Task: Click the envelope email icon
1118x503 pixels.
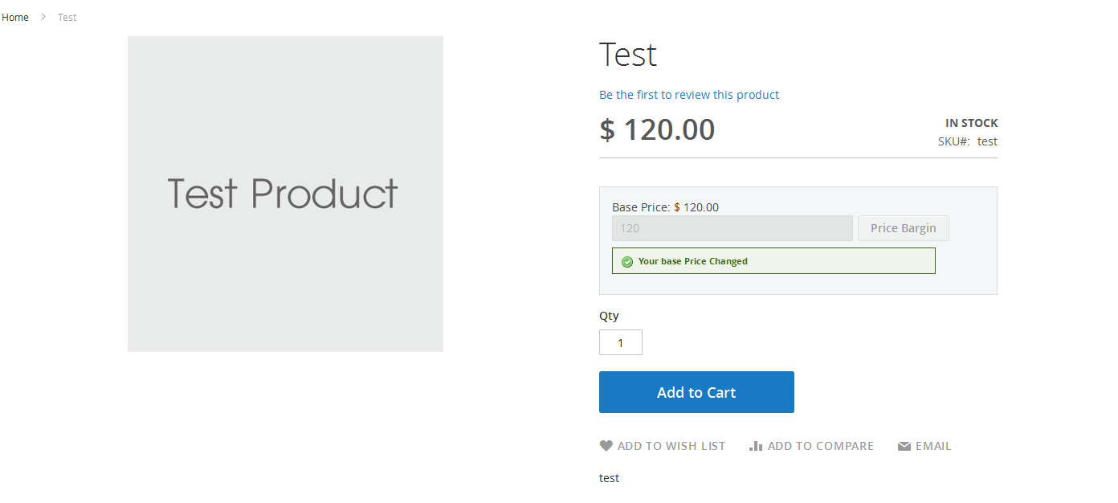Action: [x=904, y=447]
